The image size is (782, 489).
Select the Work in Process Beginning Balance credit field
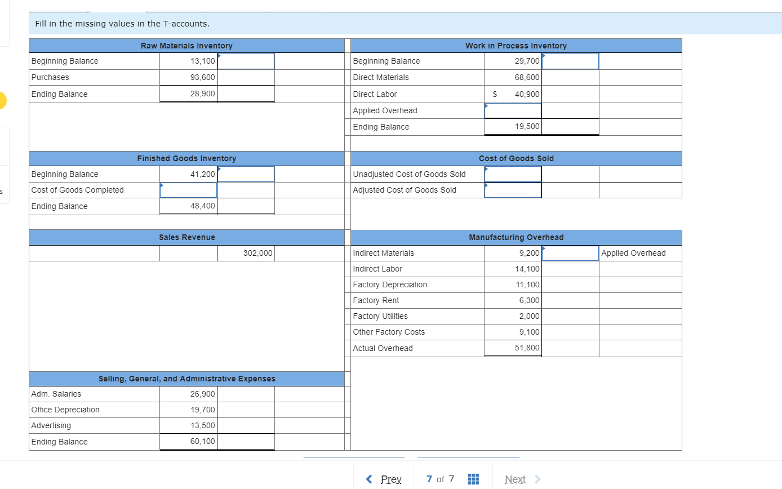[570, 61]
